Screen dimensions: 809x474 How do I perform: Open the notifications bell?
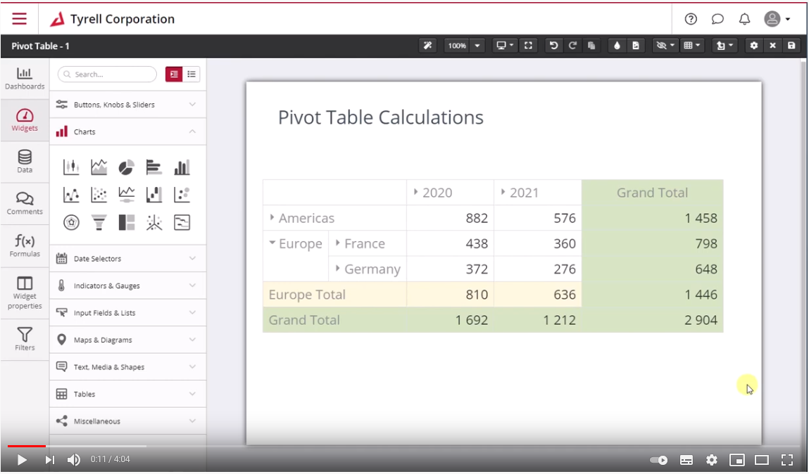744,19
